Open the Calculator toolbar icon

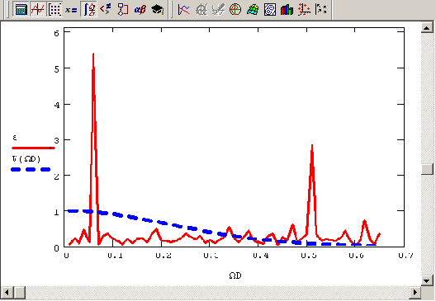21,10
